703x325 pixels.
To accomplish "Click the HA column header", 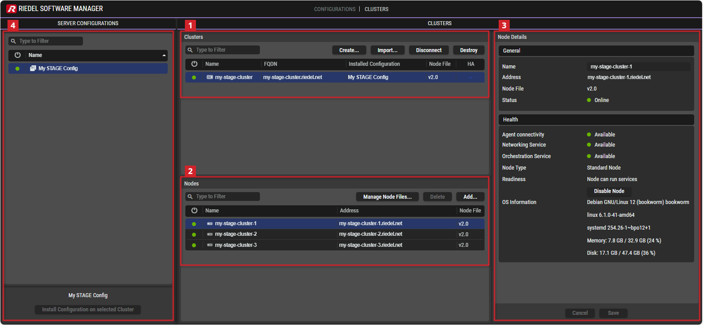I will click(471, 64).
